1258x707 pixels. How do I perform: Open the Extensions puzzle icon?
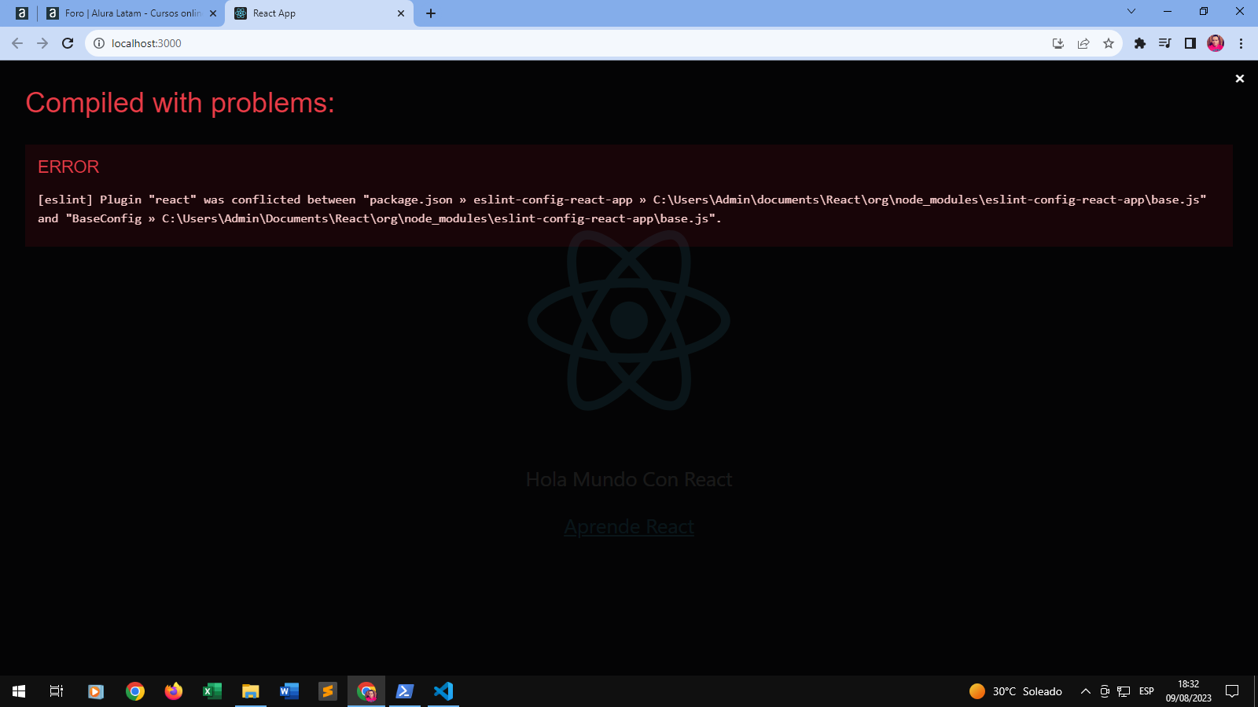pyautogui.click(x=1140, y=43)
